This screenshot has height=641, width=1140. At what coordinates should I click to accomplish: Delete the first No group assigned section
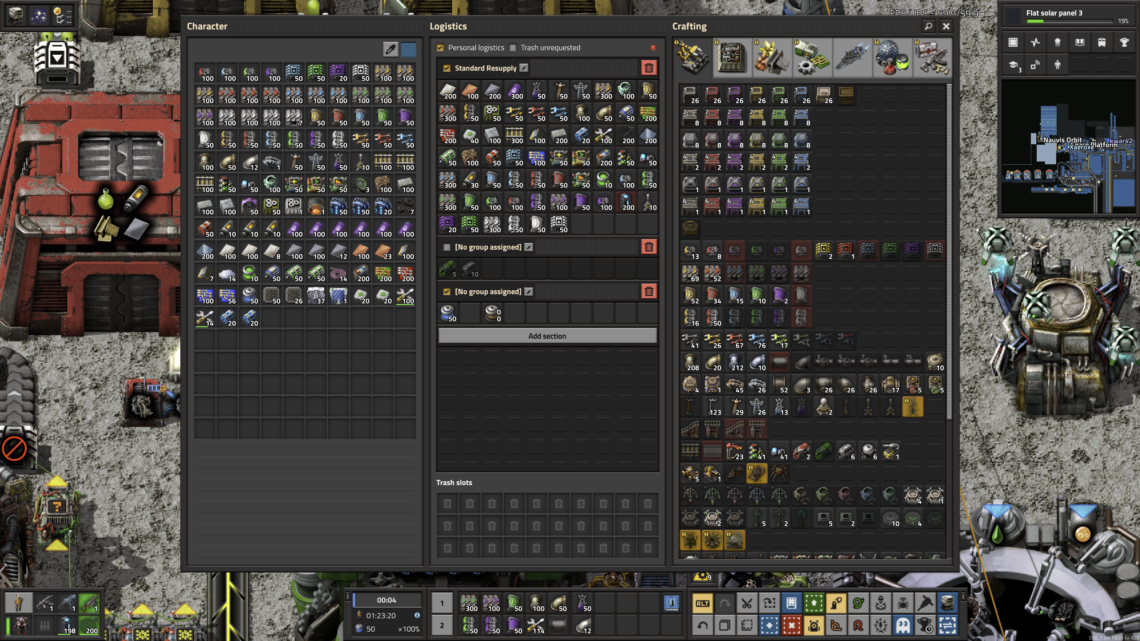(649, 247)
